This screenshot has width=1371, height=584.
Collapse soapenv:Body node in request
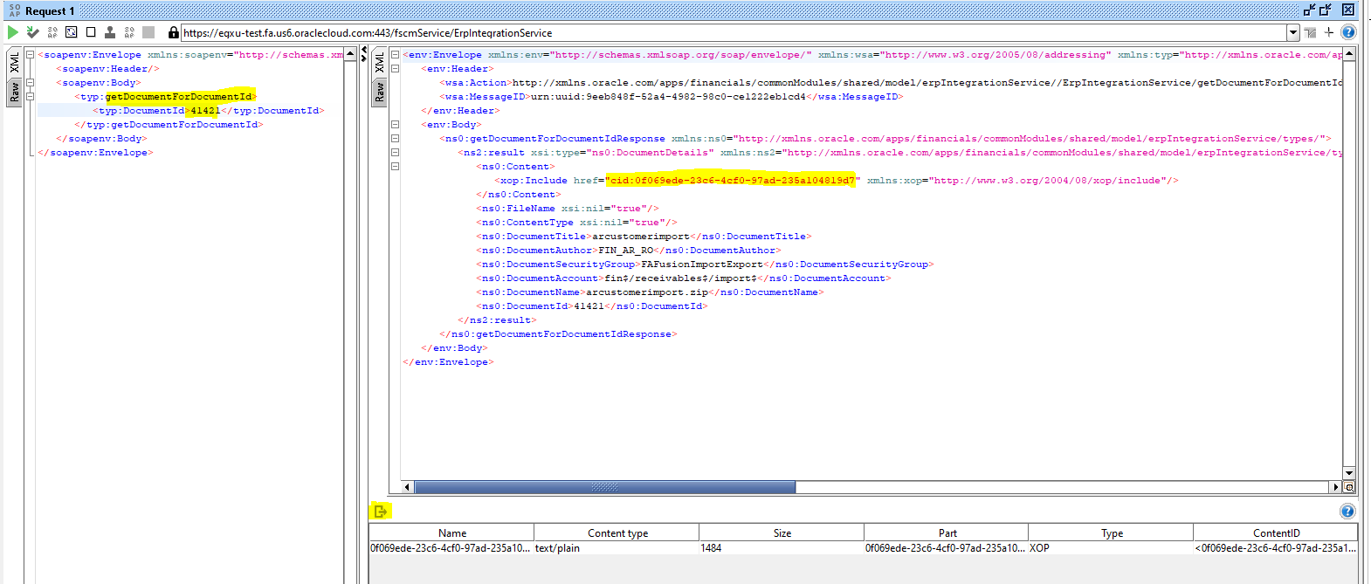[x=30, y=83]
